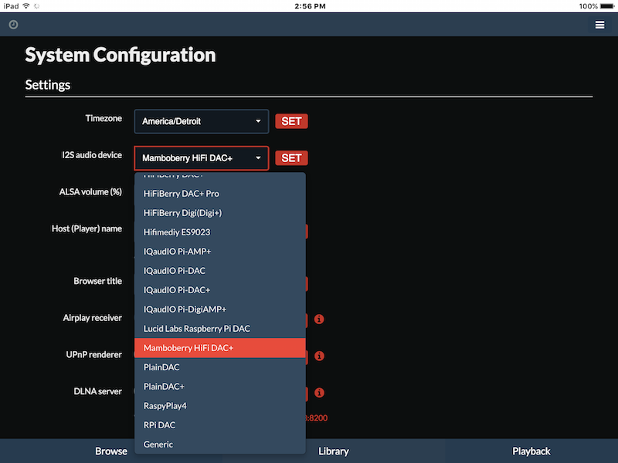Open the Timezone dropdown America/Detroit
Viewport: 618px width, 463px height.
202,121
